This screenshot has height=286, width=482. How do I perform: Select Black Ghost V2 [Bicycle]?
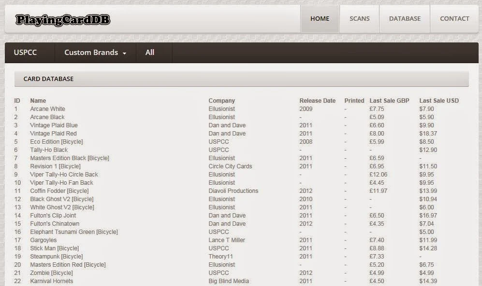pyautogui.click(x=62, y=199)
